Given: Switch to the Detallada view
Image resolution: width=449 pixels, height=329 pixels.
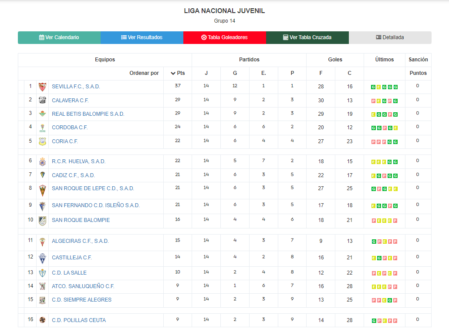Looking at the screenshot, I should coord(390,37).
